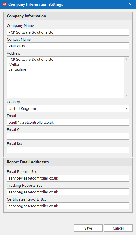The width and height of the screenshot is (136, 235).
Task: Click the "Mellor" address line
Action: tap(14, 64)
